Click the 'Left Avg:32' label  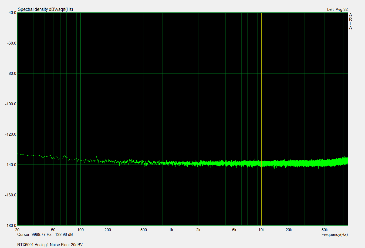[x=337, y=9]
